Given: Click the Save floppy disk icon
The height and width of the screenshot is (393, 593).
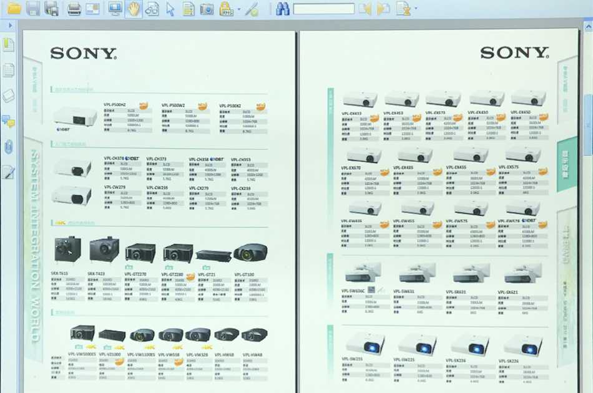Looking at the screenshot, I should coord(32,9).
